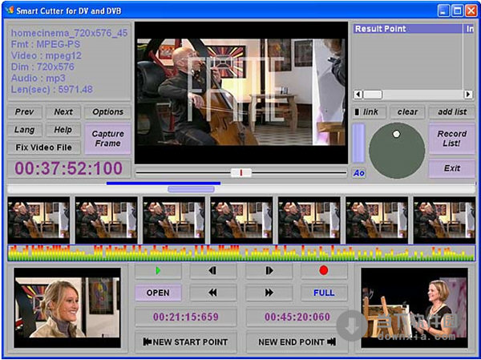Click the video seek slider handle
Screen dimensions: 481x360
tap(240, 172)
